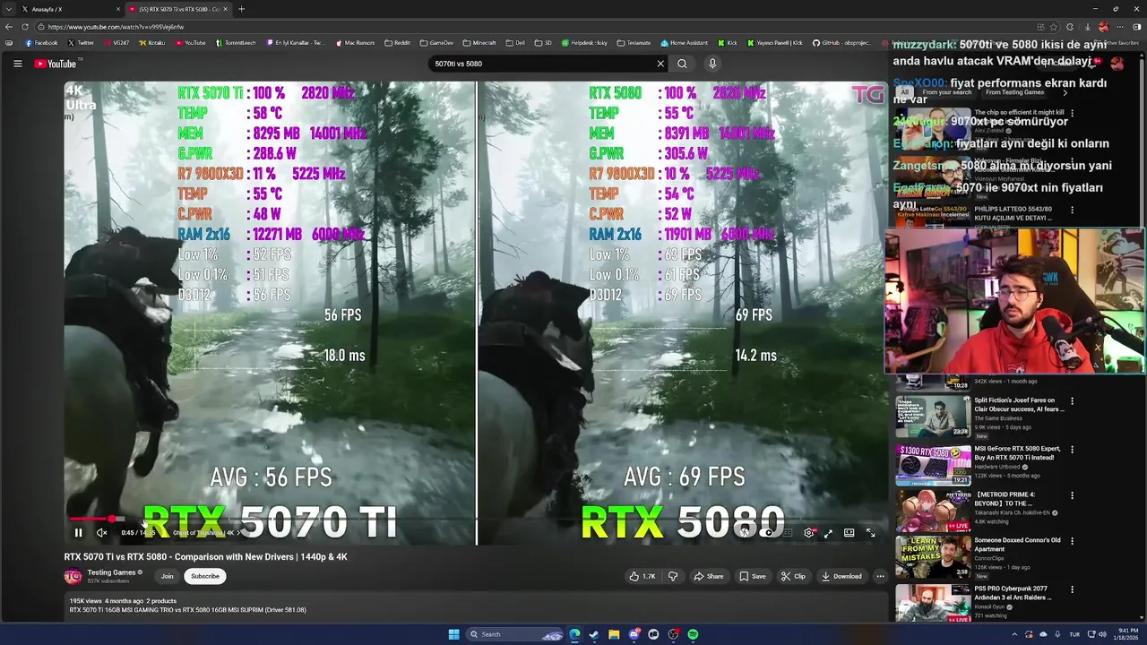Enter fullscreen on the video player
Viewport: 1147px width, 645px height.
(869, 533)
